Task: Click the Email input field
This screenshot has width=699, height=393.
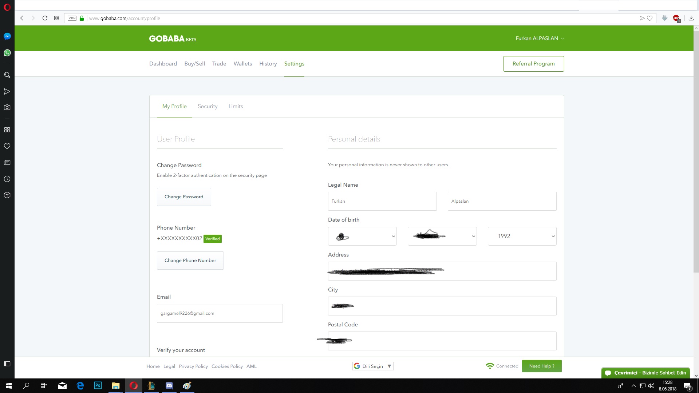Action: (x=220, y=313)
